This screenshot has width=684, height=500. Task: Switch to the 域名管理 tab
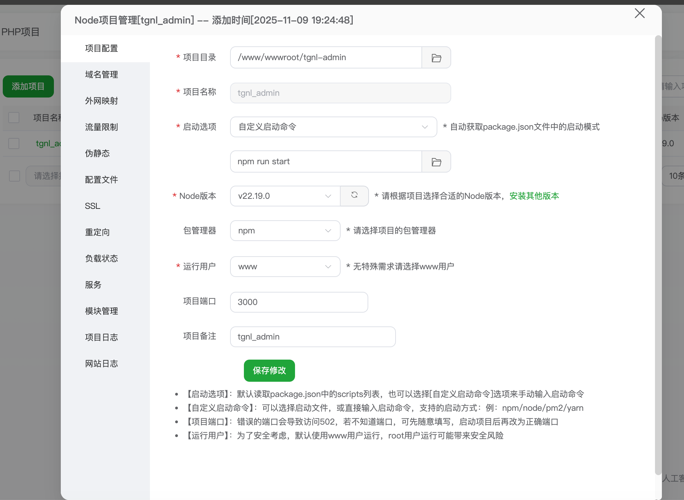tap(101, 74)
